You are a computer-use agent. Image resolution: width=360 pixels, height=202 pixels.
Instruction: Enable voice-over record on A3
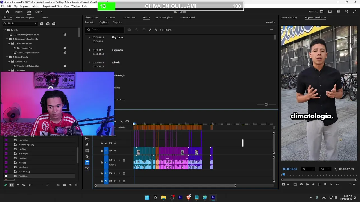(x=124, y=181)
